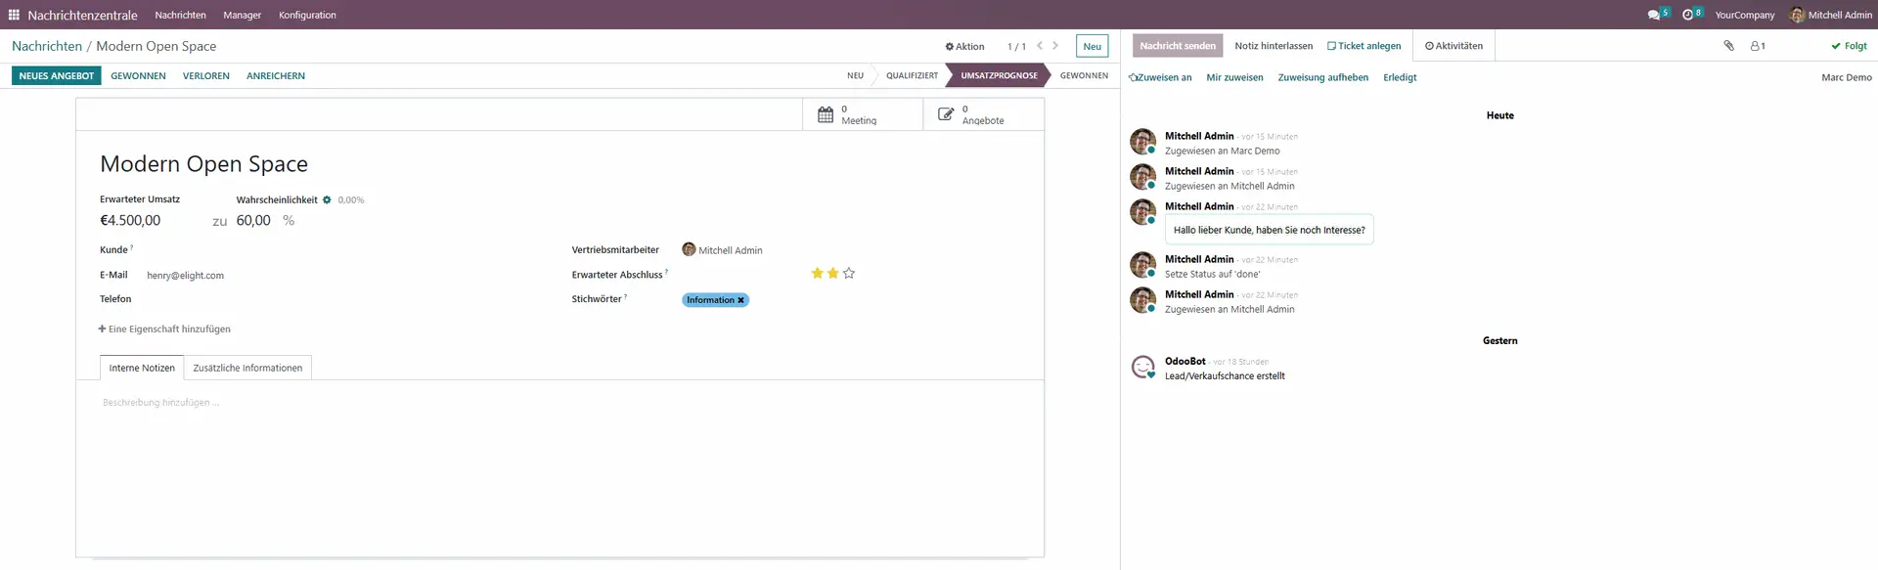1878x570 pixels.
Task: Click the Anreichern button
Action: pyautogui.click(x=276, y=75)
